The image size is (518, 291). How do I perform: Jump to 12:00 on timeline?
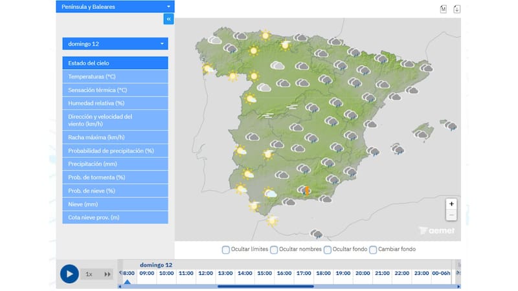205,273
